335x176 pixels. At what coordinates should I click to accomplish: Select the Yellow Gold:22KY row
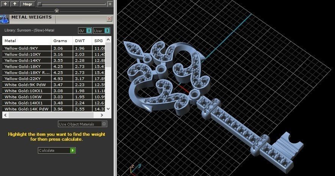(54, 79)
